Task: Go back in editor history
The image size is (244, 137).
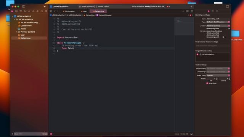Action: pyautogui.click(x=55, y=11)
